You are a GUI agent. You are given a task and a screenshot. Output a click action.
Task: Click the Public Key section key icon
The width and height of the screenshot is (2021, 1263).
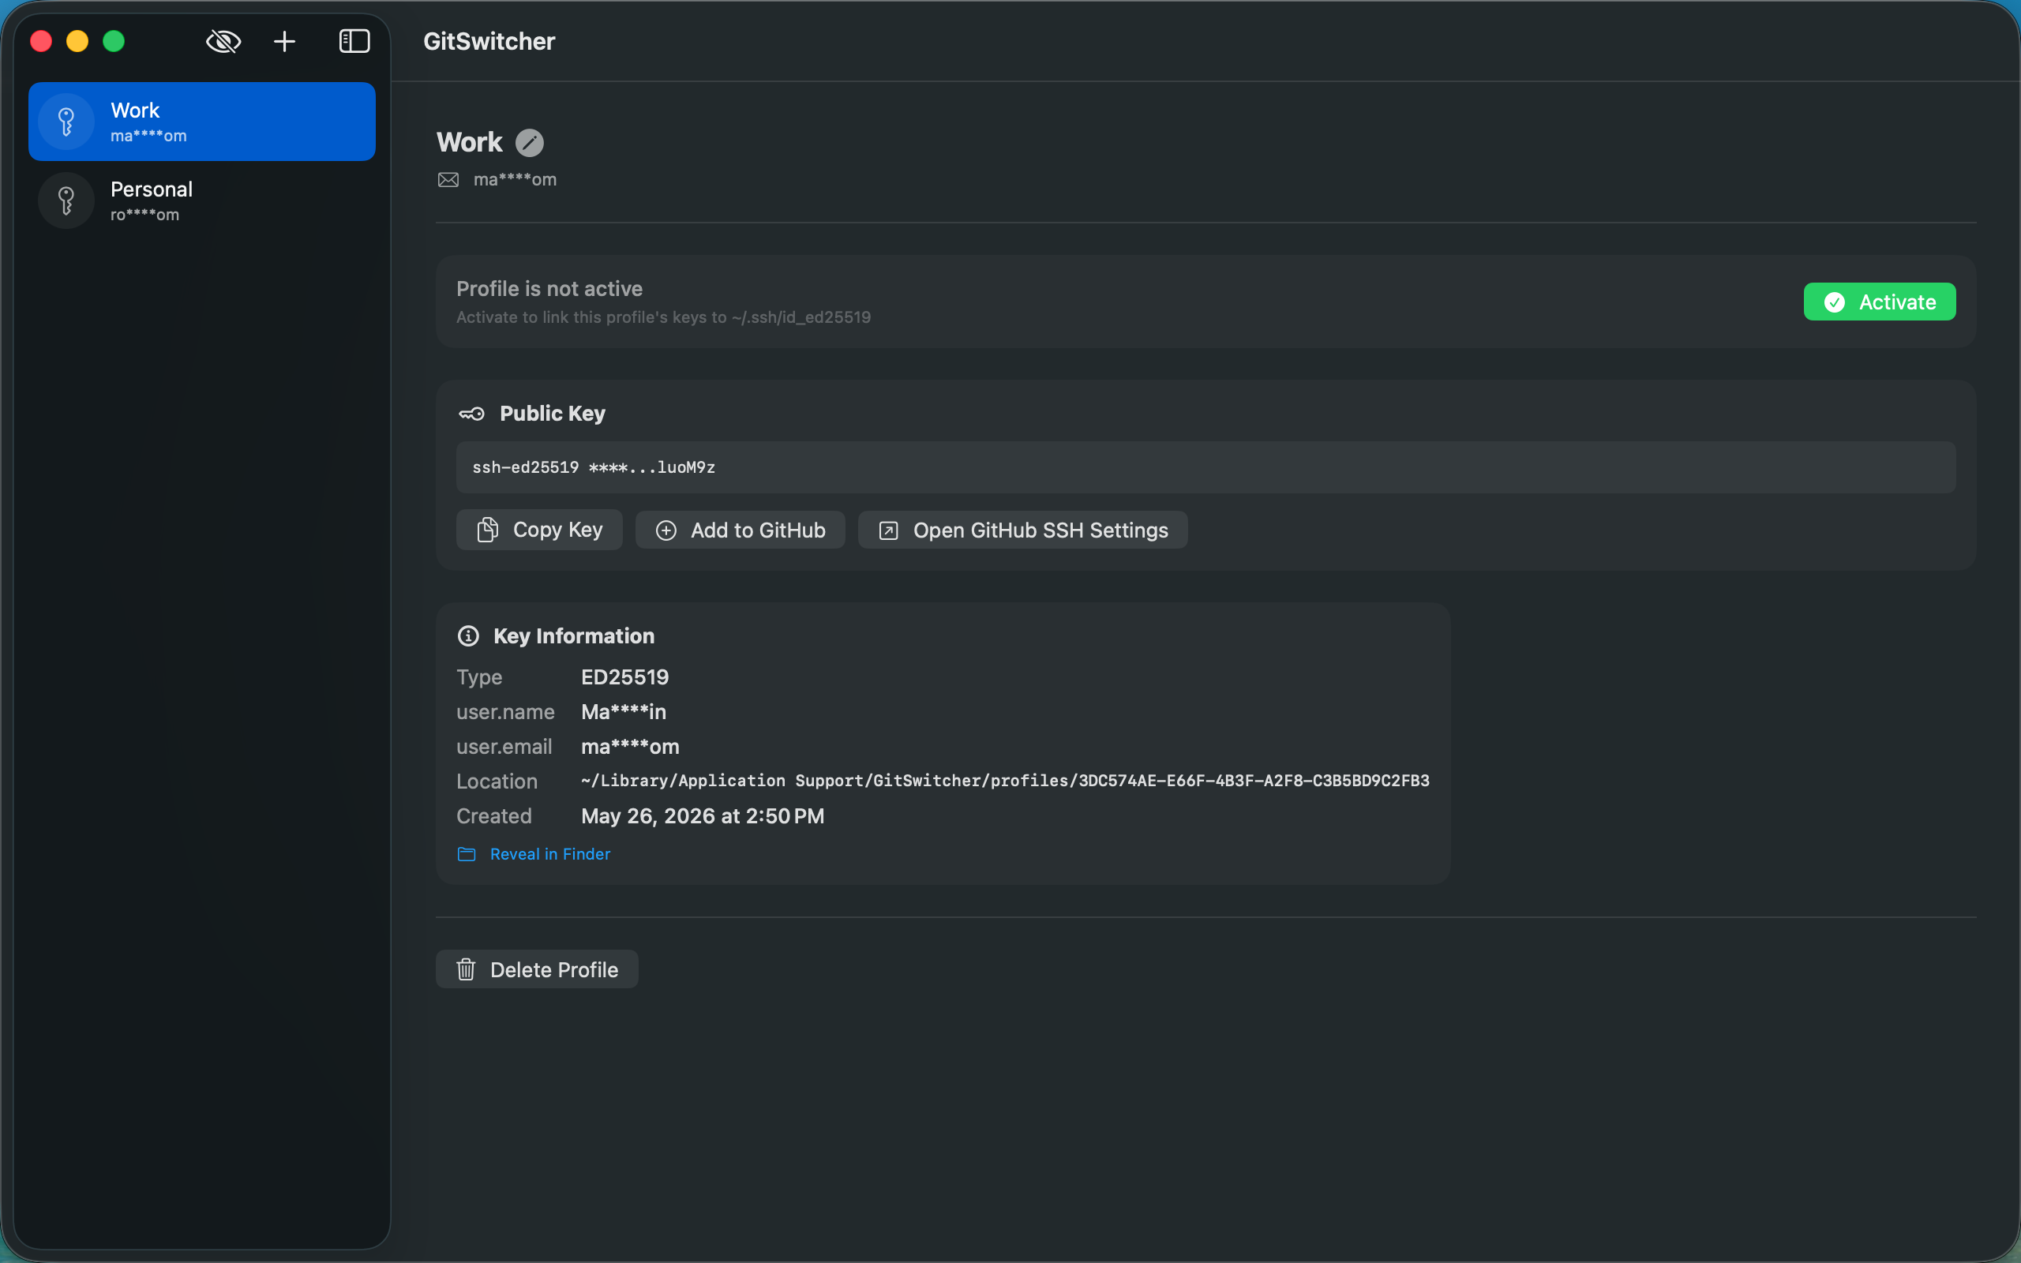point(472,414)
